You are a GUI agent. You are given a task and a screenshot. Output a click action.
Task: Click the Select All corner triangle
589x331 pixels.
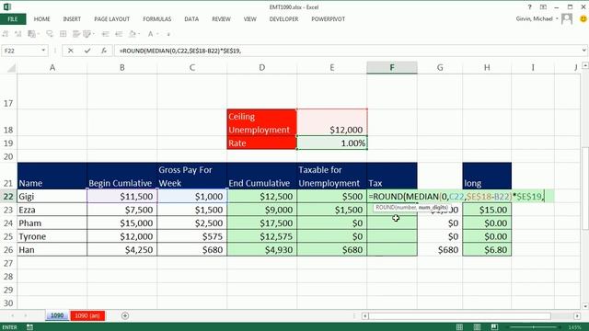pyautogui.click(x=12, y=68)
